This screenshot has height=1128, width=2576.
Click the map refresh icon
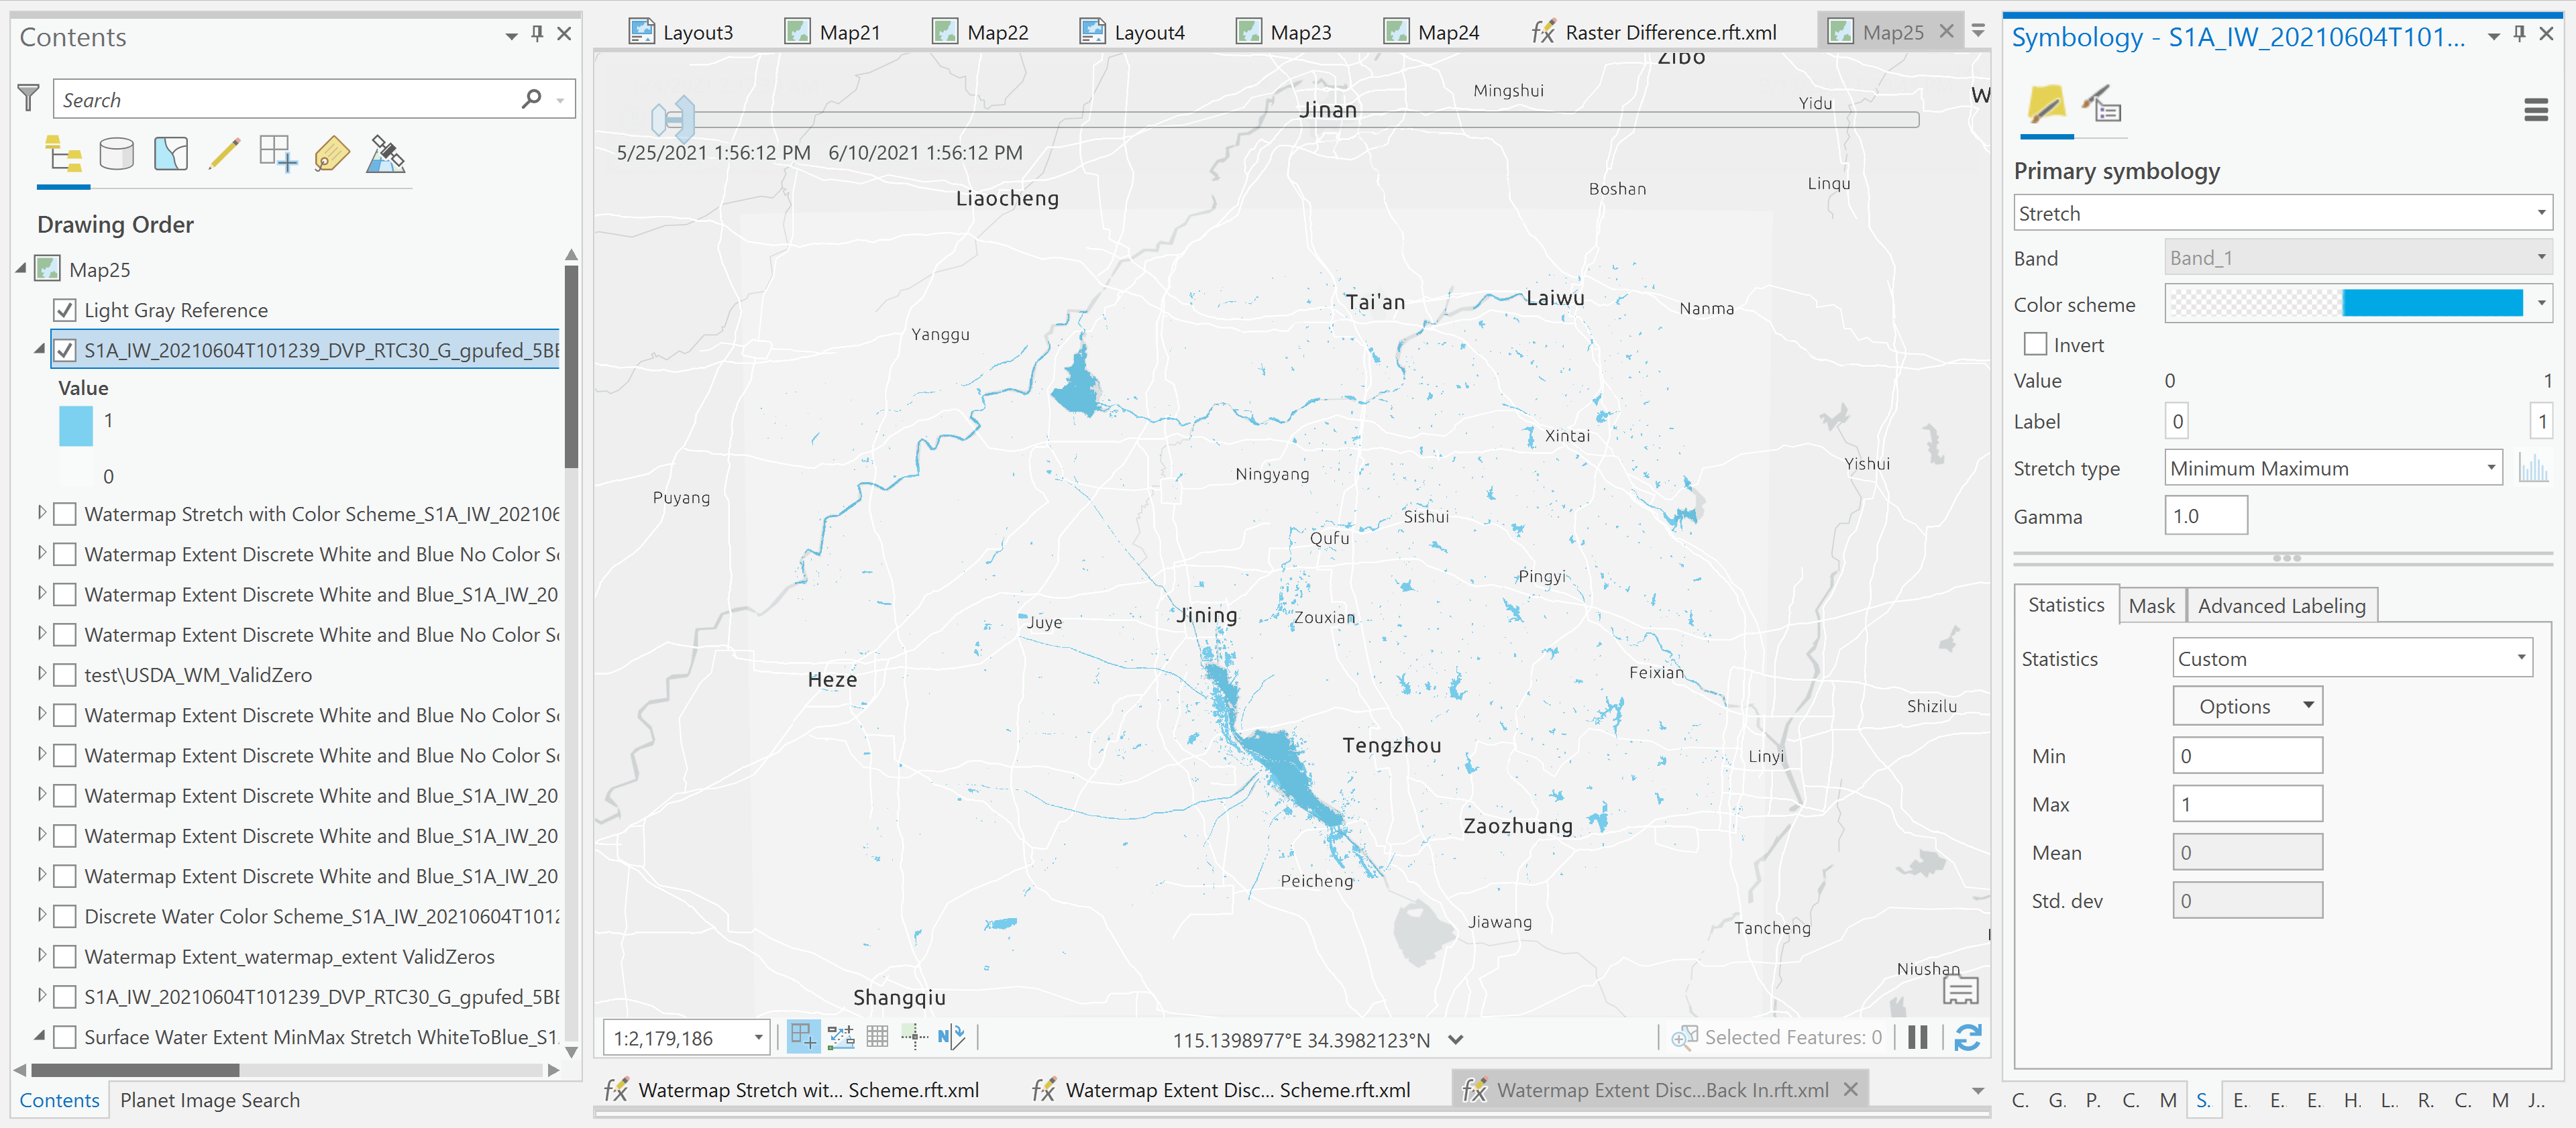pyautogui.click(x=1967, y=1038)
